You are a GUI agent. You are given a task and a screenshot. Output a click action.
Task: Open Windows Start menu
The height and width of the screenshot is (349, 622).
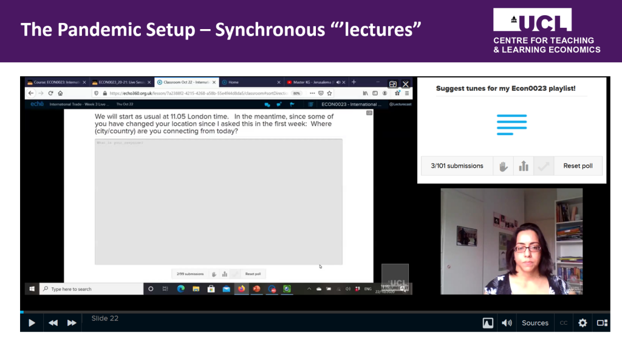[x=32, y=289]
